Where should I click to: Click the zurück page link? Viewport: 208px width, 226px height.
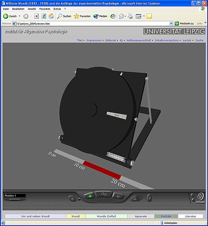click(x=187, y=40)
